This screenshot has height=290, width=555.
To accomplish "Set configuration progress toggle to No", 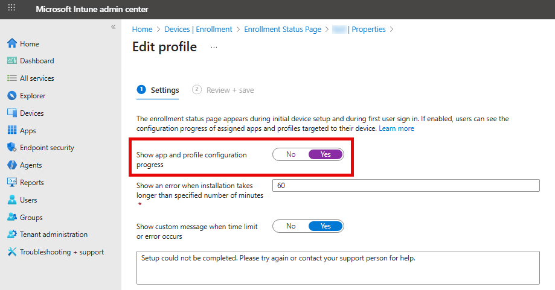I will (291, 154).
